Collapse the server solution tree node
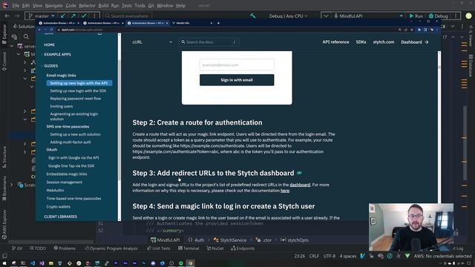 [12, 46]
